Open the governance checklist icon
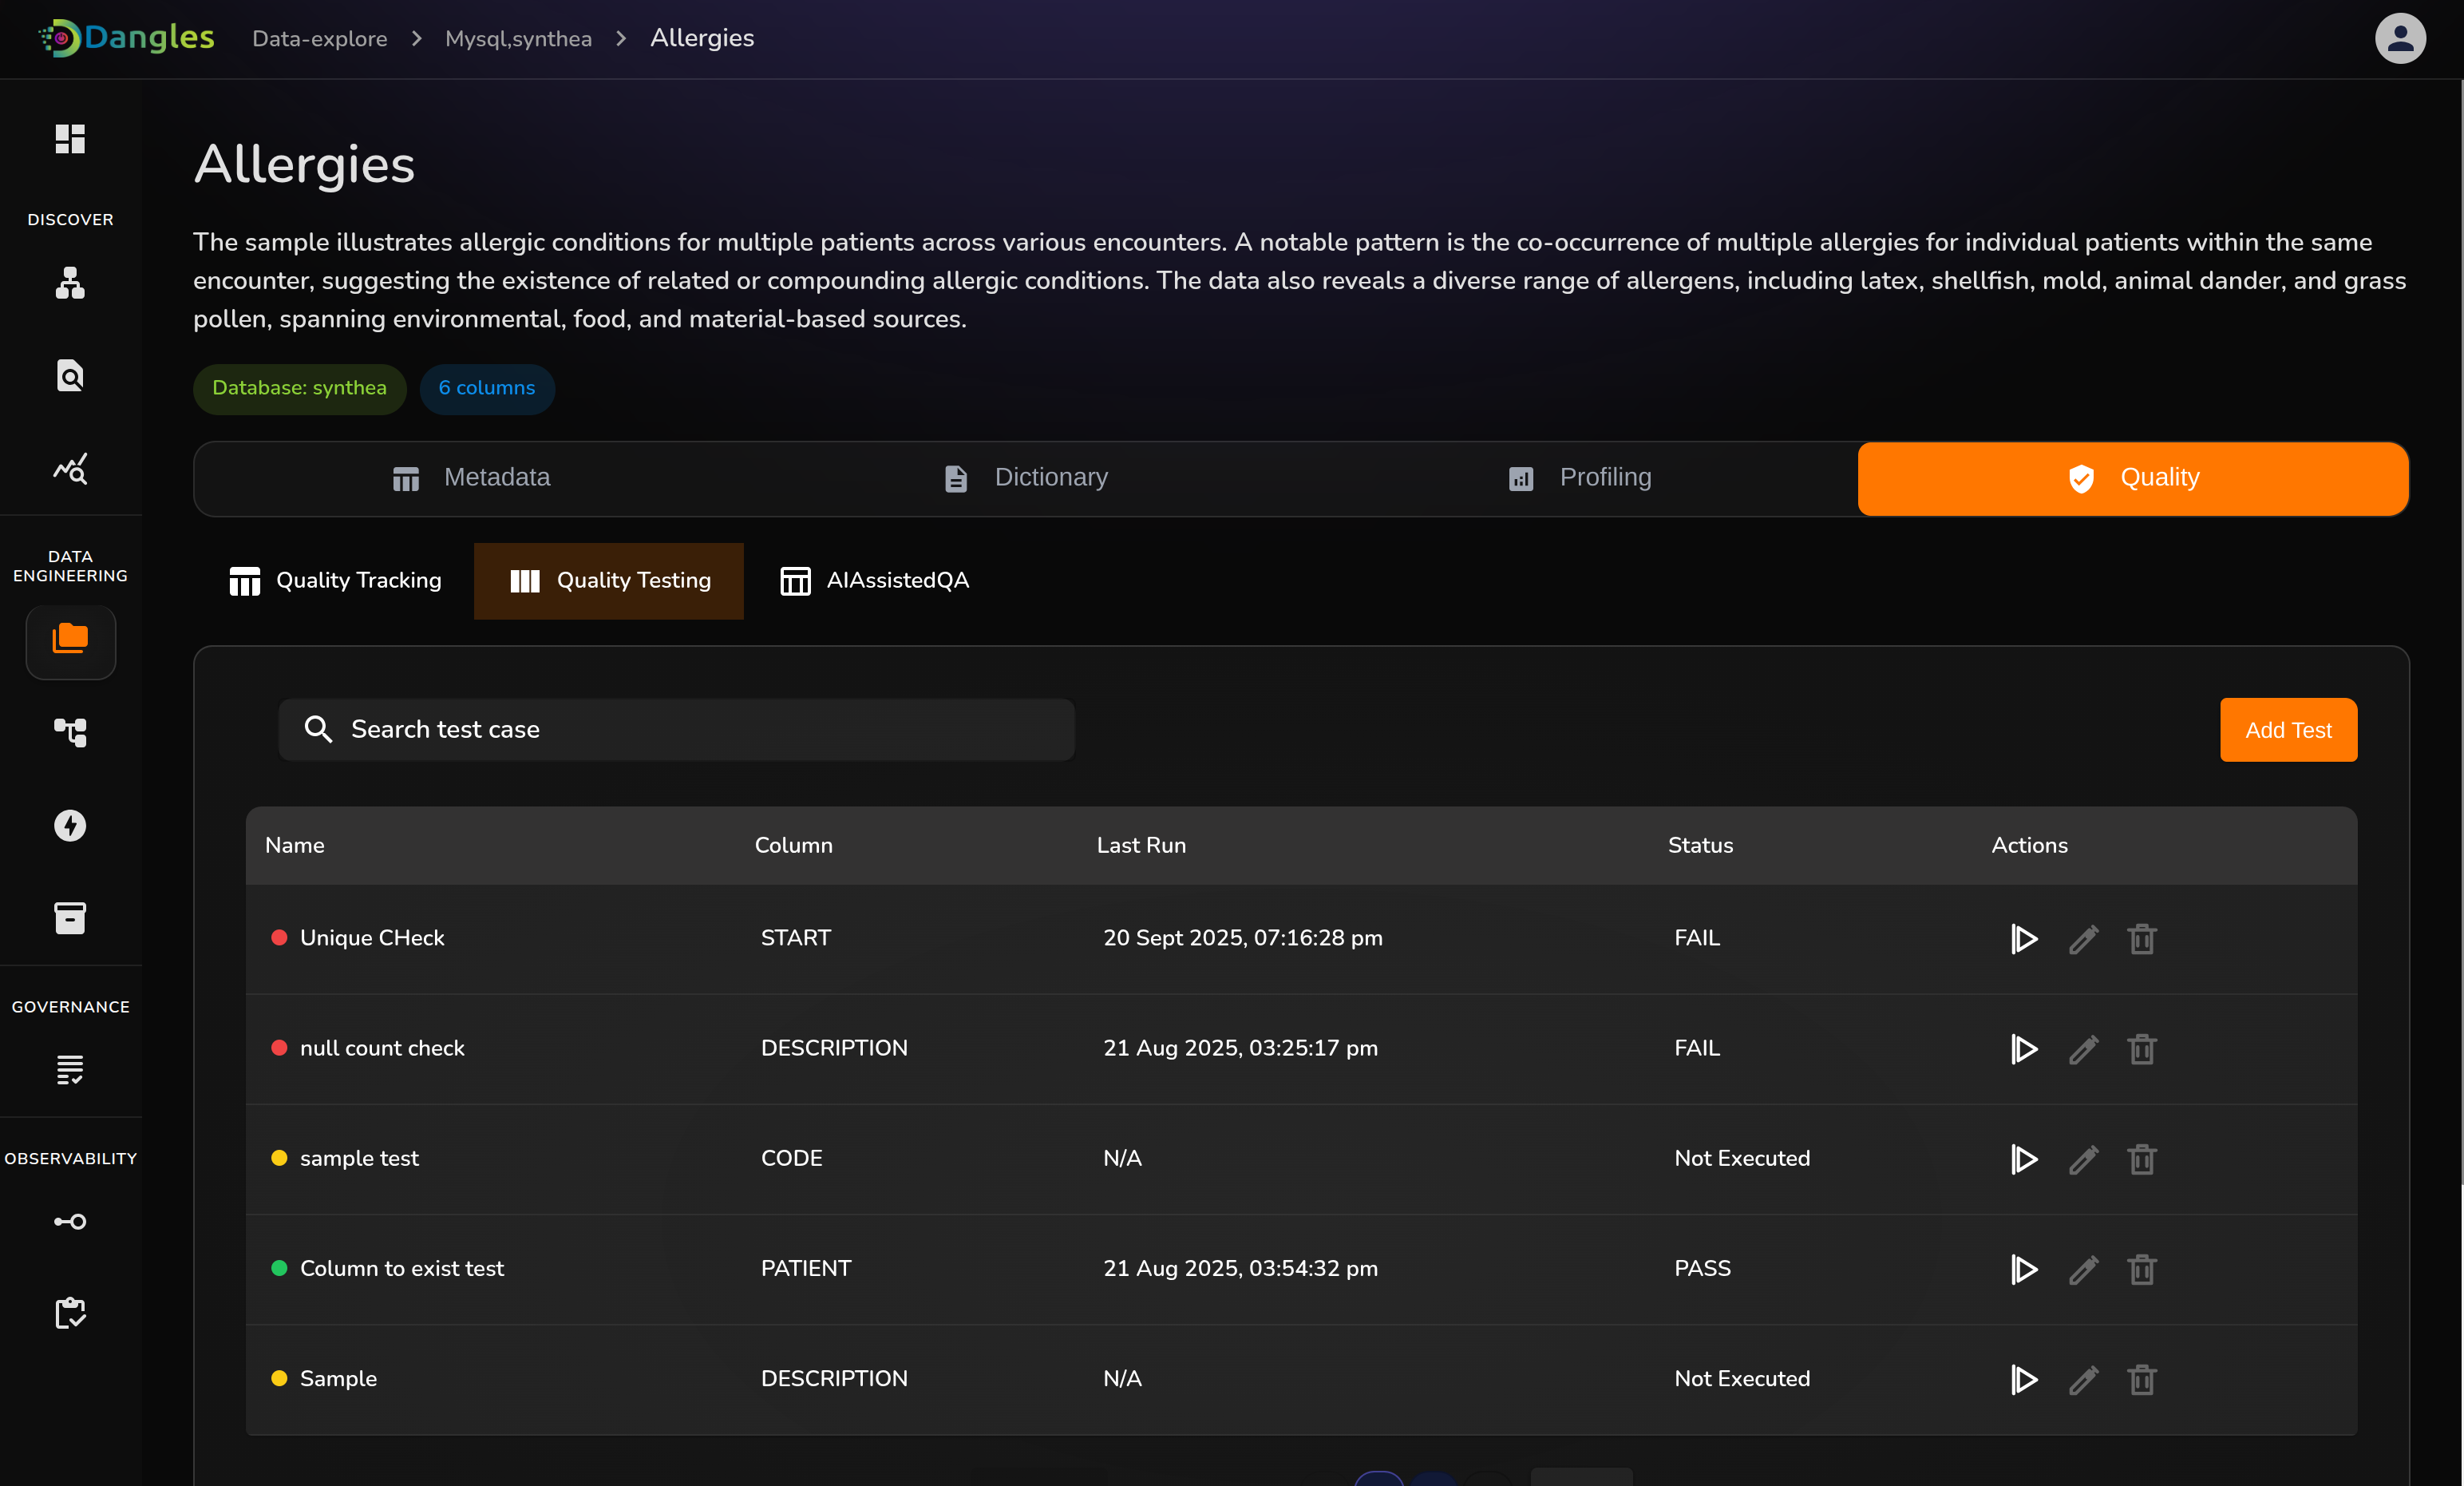The image size is (2464, 1486). [x=70, y=1068]
